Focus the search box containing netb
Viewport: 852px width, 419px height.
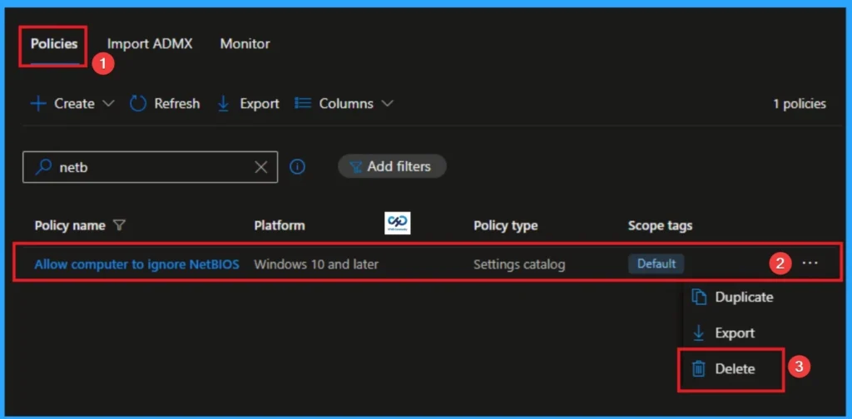150,167
